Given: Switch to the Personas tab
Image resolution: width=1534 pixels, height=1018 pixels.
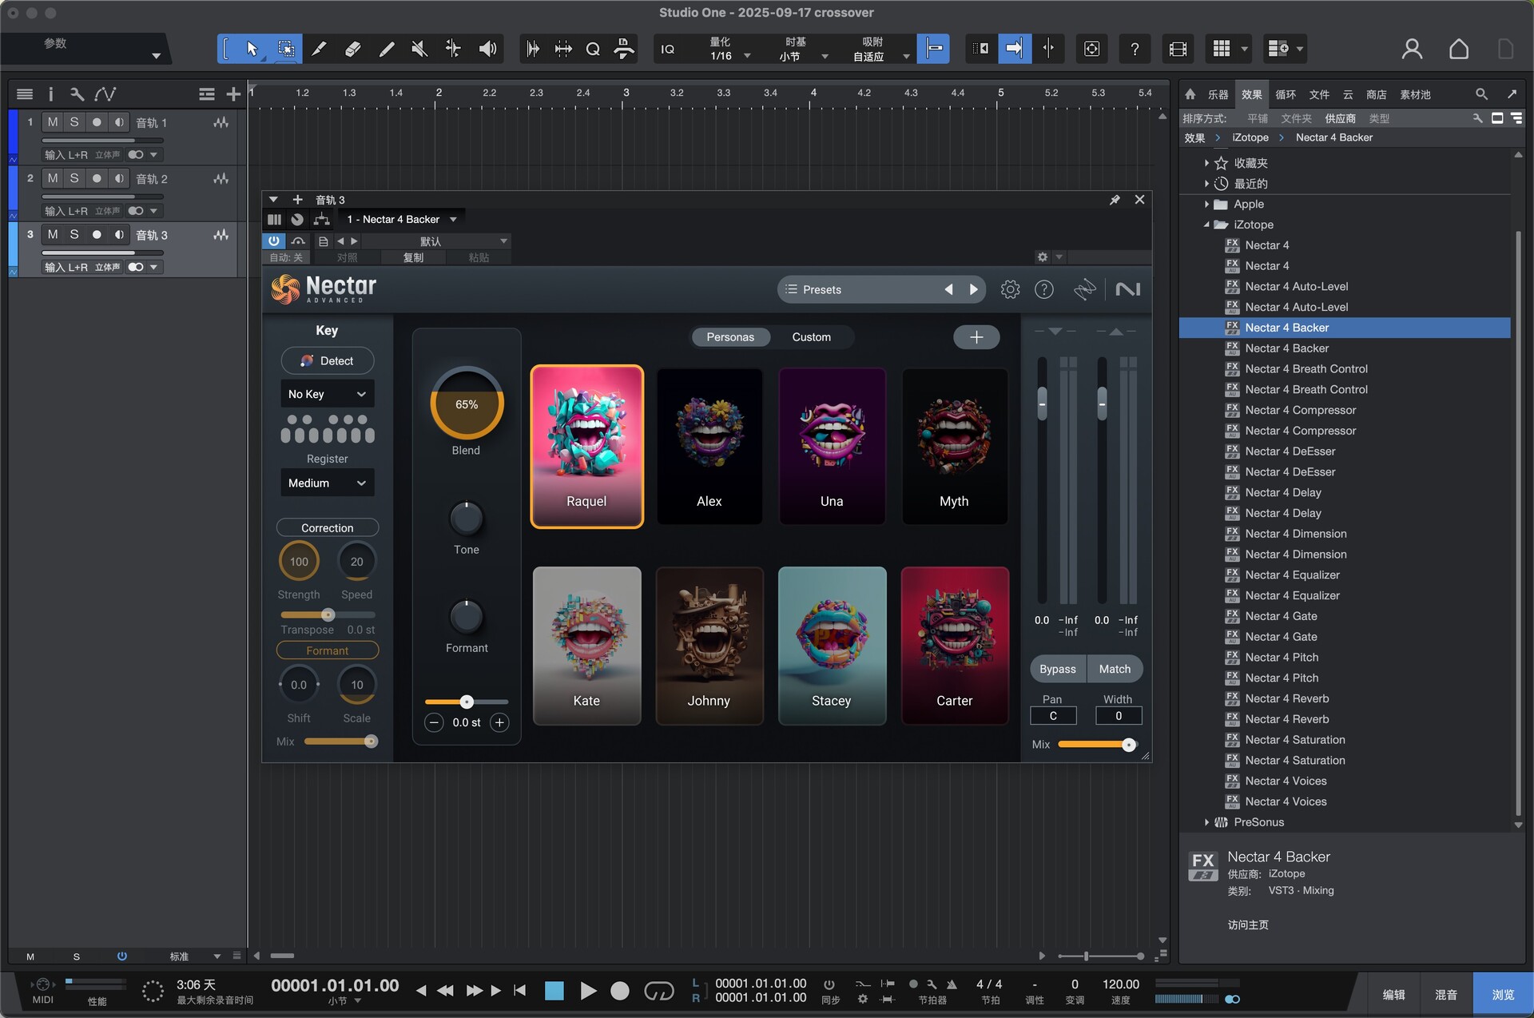Looking at the screenshot, I should 730,337.
